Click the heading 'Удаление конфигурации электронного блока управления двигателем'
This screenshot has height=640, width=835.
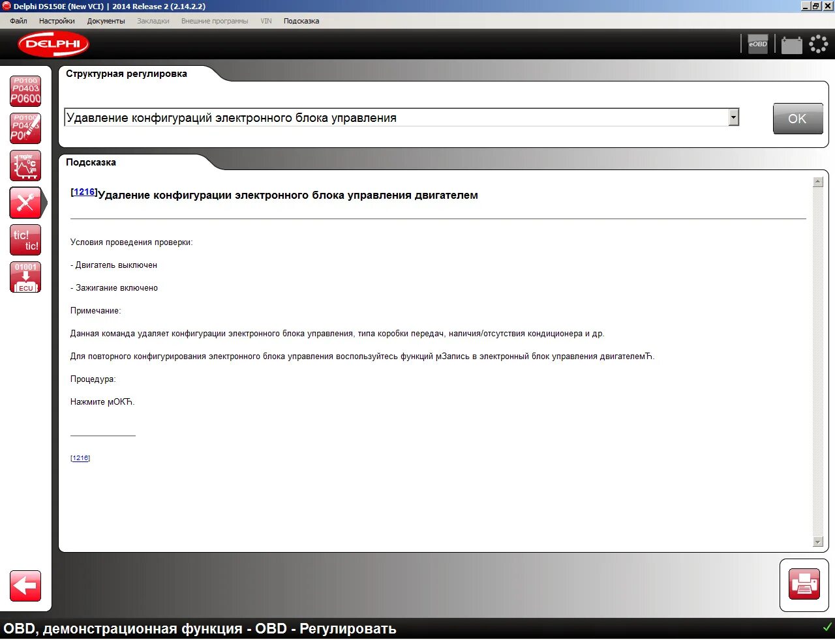[288, 195]
